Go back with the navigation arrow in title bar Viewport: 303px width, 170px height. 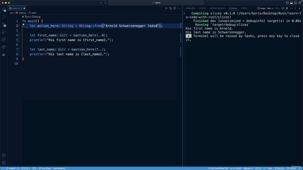[x=101, y=3]
